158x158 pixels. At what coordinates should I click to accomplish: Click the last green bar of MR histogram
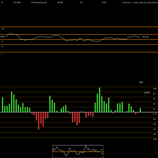coord(140,110)
